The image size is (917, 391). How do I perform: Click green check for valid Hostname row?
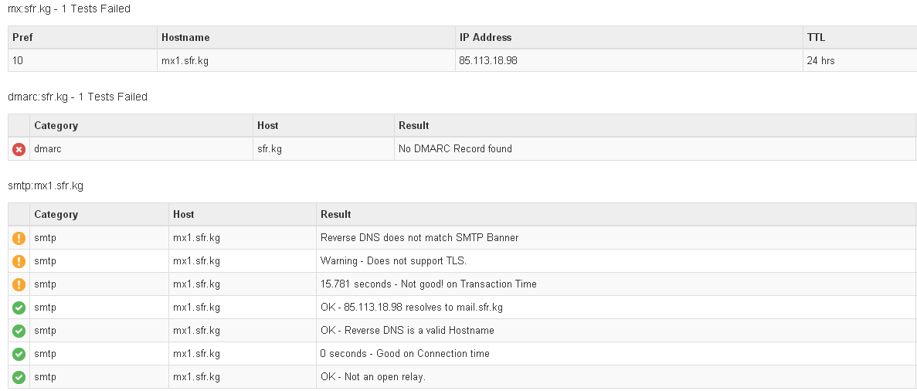pyautogui.click(x=19, y=331)
